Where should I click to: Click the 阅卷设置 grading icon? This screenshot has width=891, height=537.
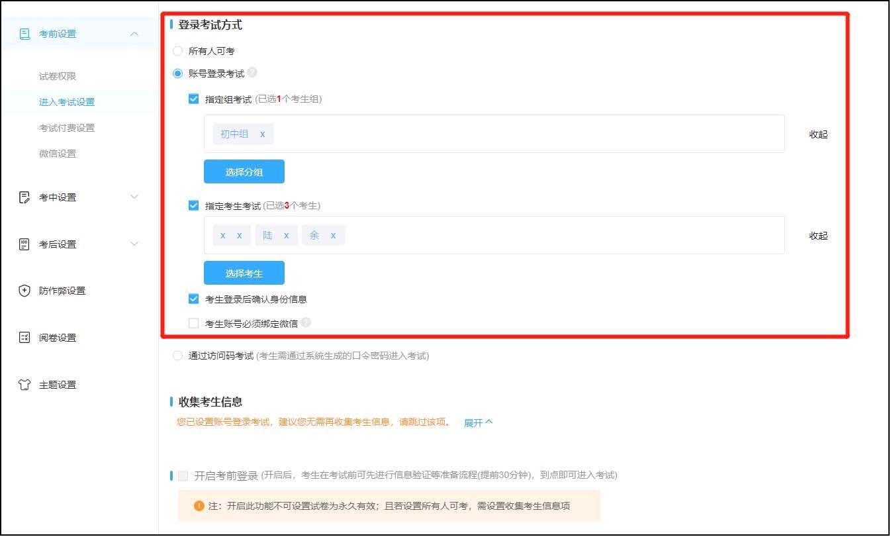[x=26, y=337]
